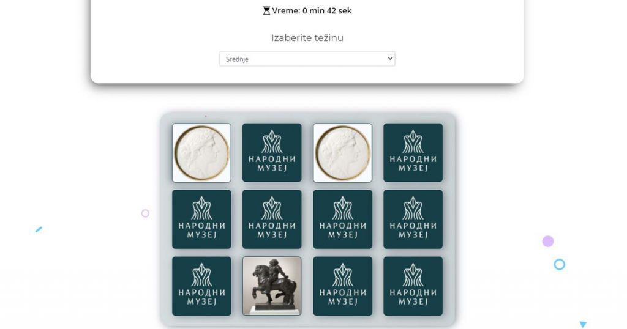Flip the last card in the second row
This screenshot has height=329, width=627.
point(413,219)
